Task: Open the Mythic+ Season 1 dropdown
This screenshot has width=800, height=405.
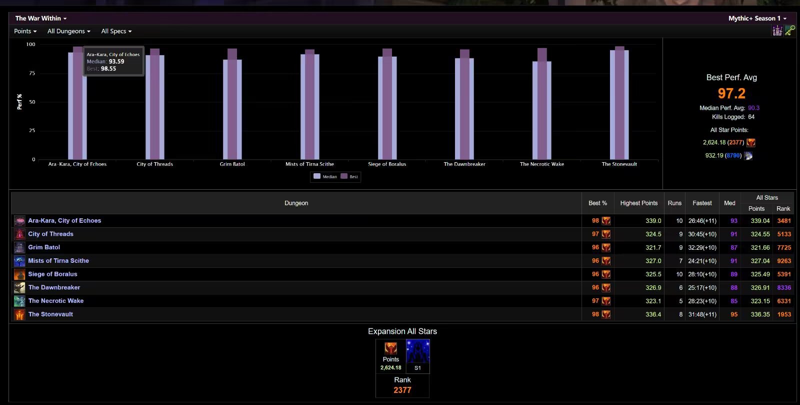Action: pos(757,19)
